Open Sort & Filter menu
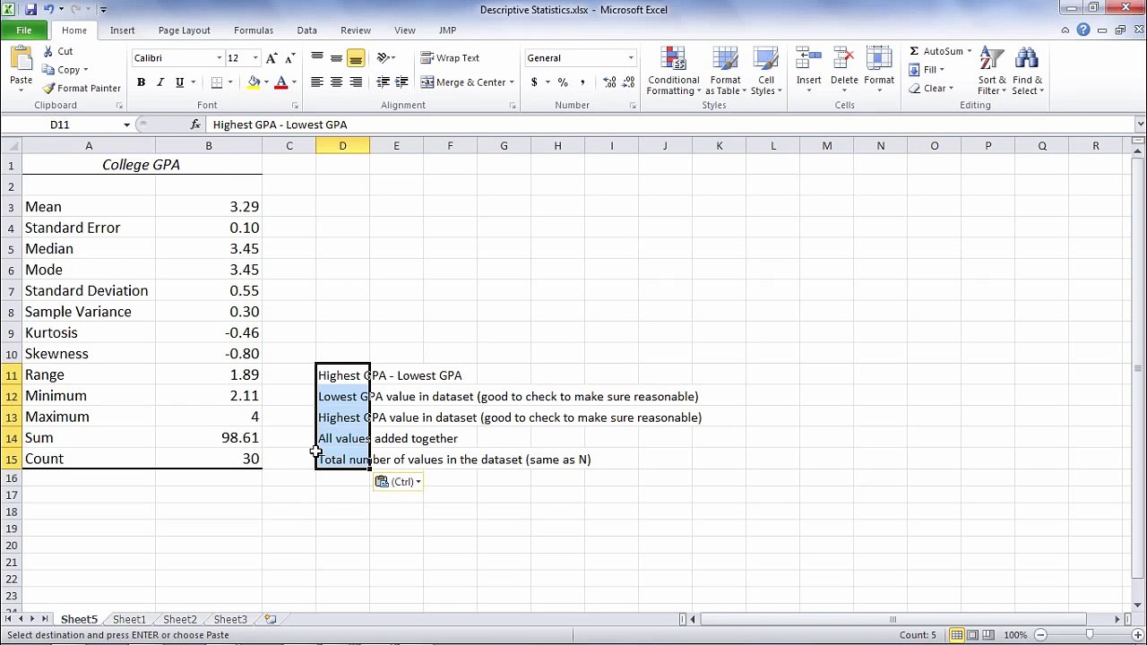The width and height of the screenshot is (1147, 645). (x=992, y=72)
